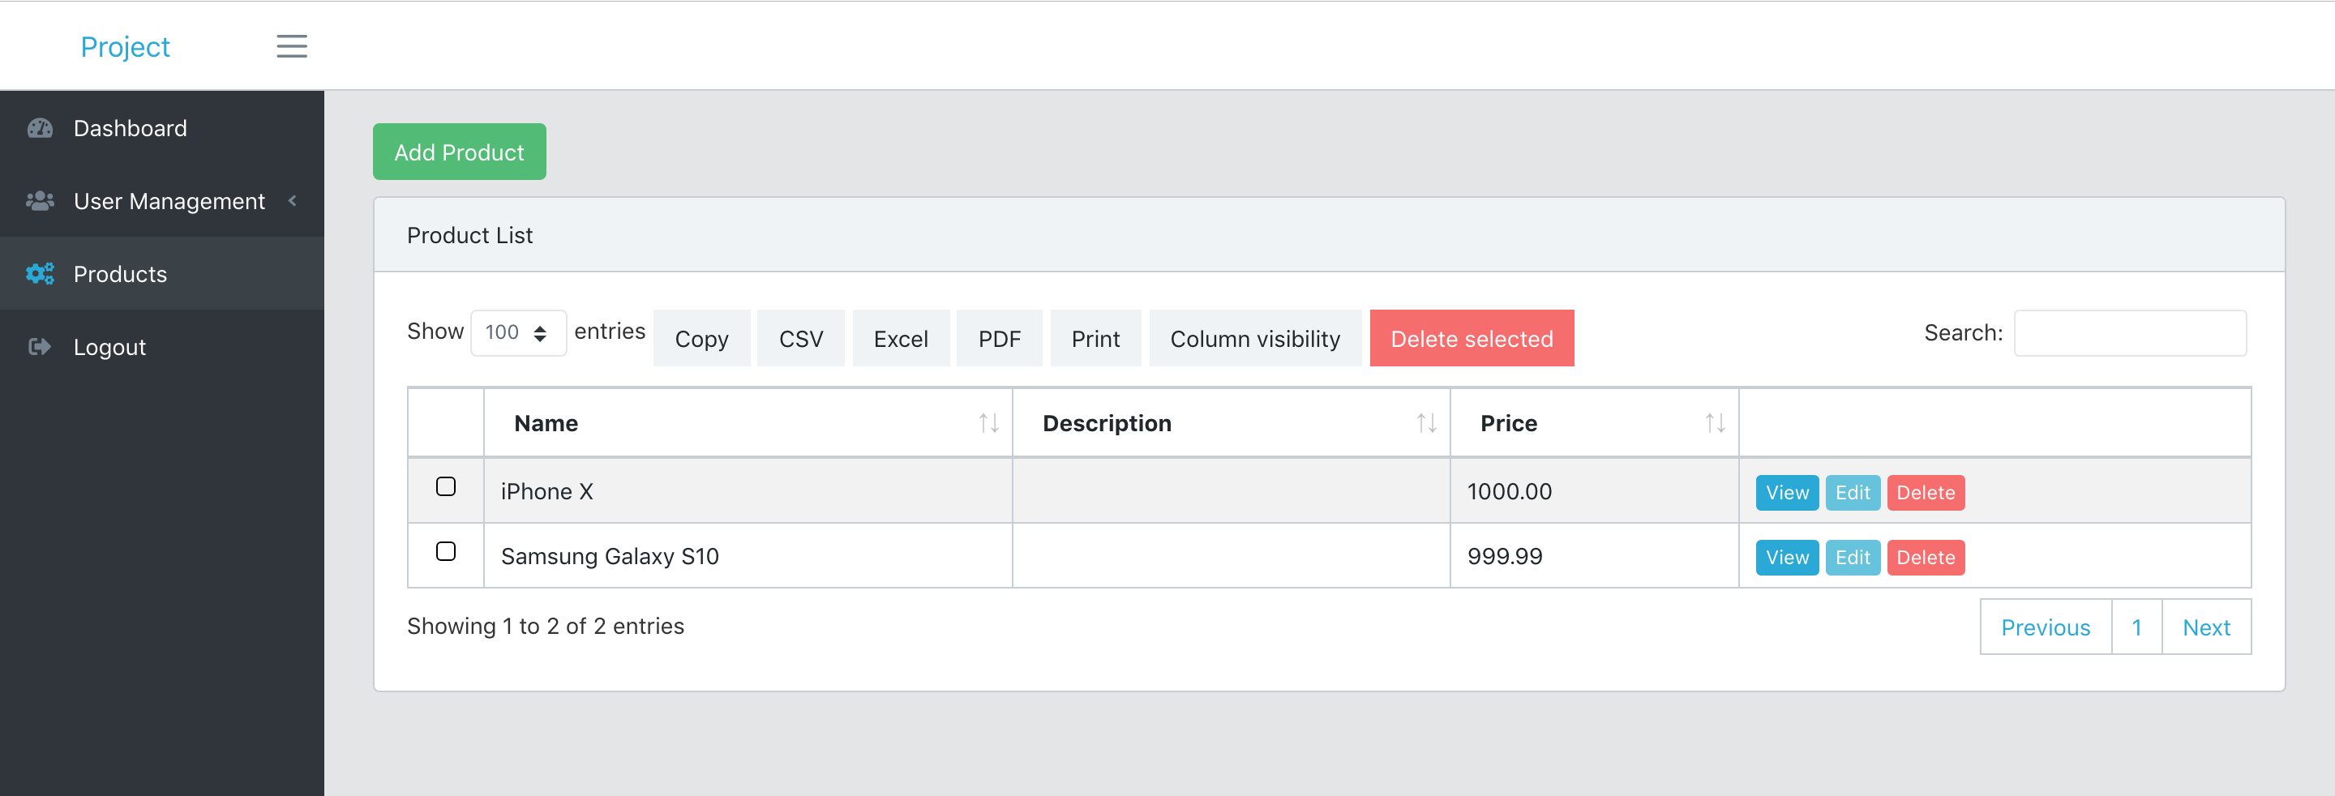Click the User Management people icon
This screenshot has height=796, width=2335.
pos(40,201)
